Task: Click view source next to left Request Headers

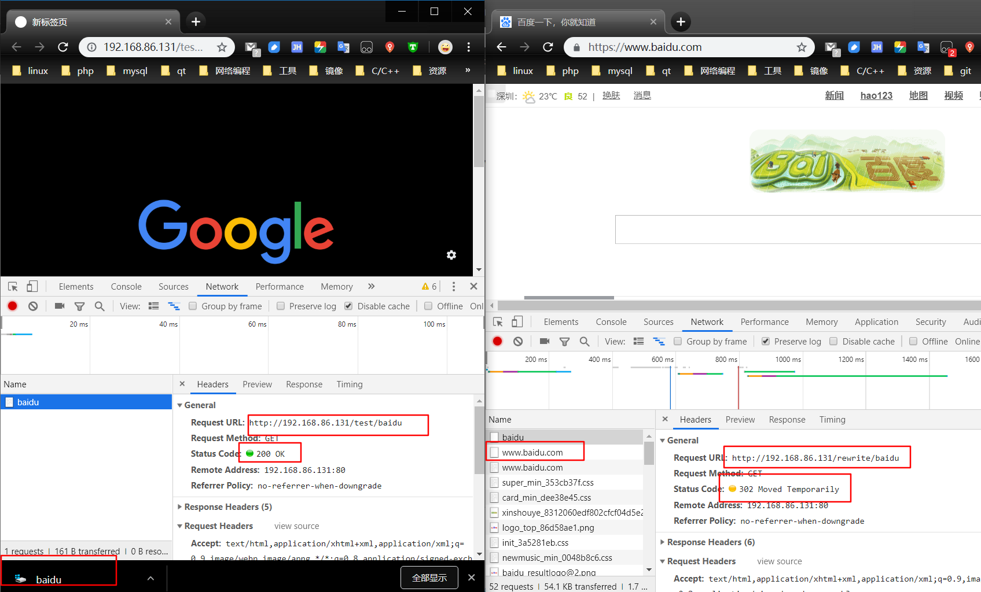Action: [x=296, y=526]
